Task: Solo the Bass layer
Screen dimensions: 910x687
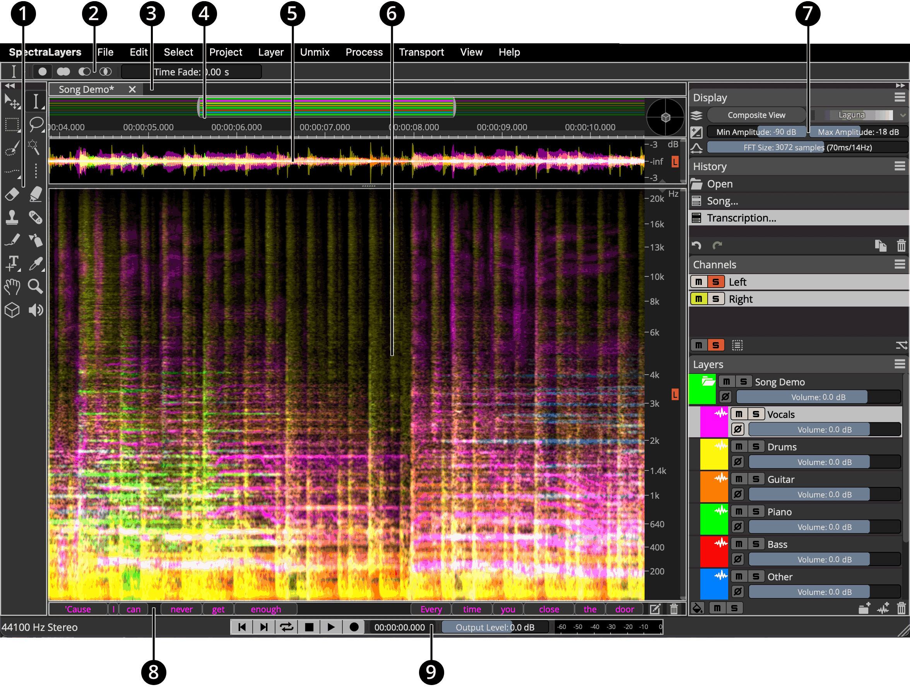Action: [756, 544]
